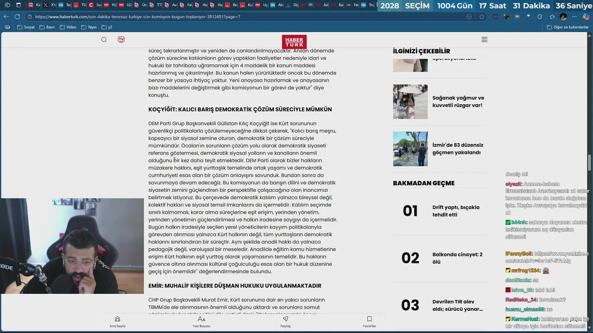Click the İzmir migrants article thumbnail
Viewport: 593px width, 333px height.
(410, 149)
